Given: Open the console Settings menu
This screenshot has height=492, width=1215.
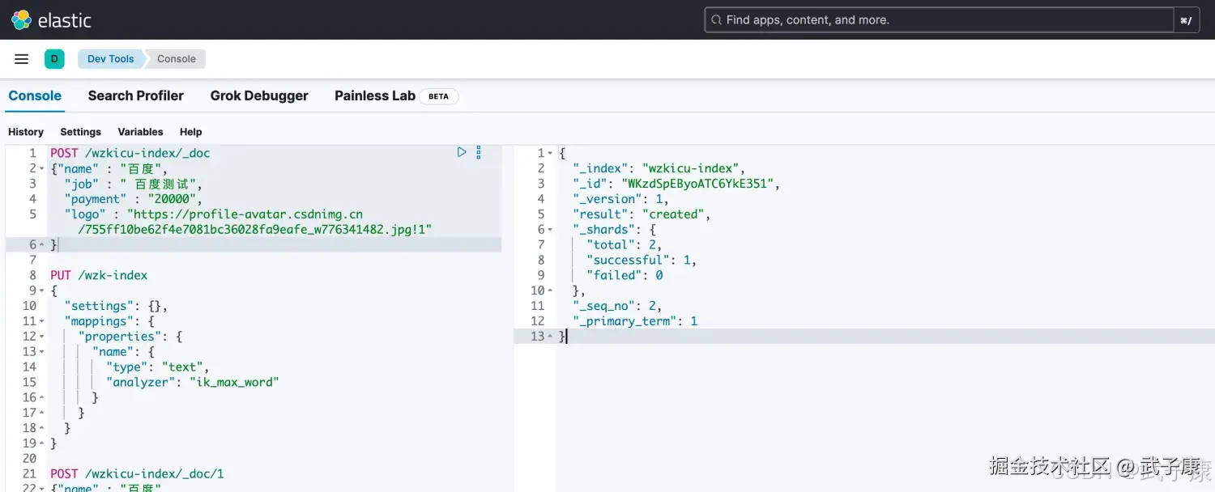Looking at the screenshot, I should pos(80,131).
